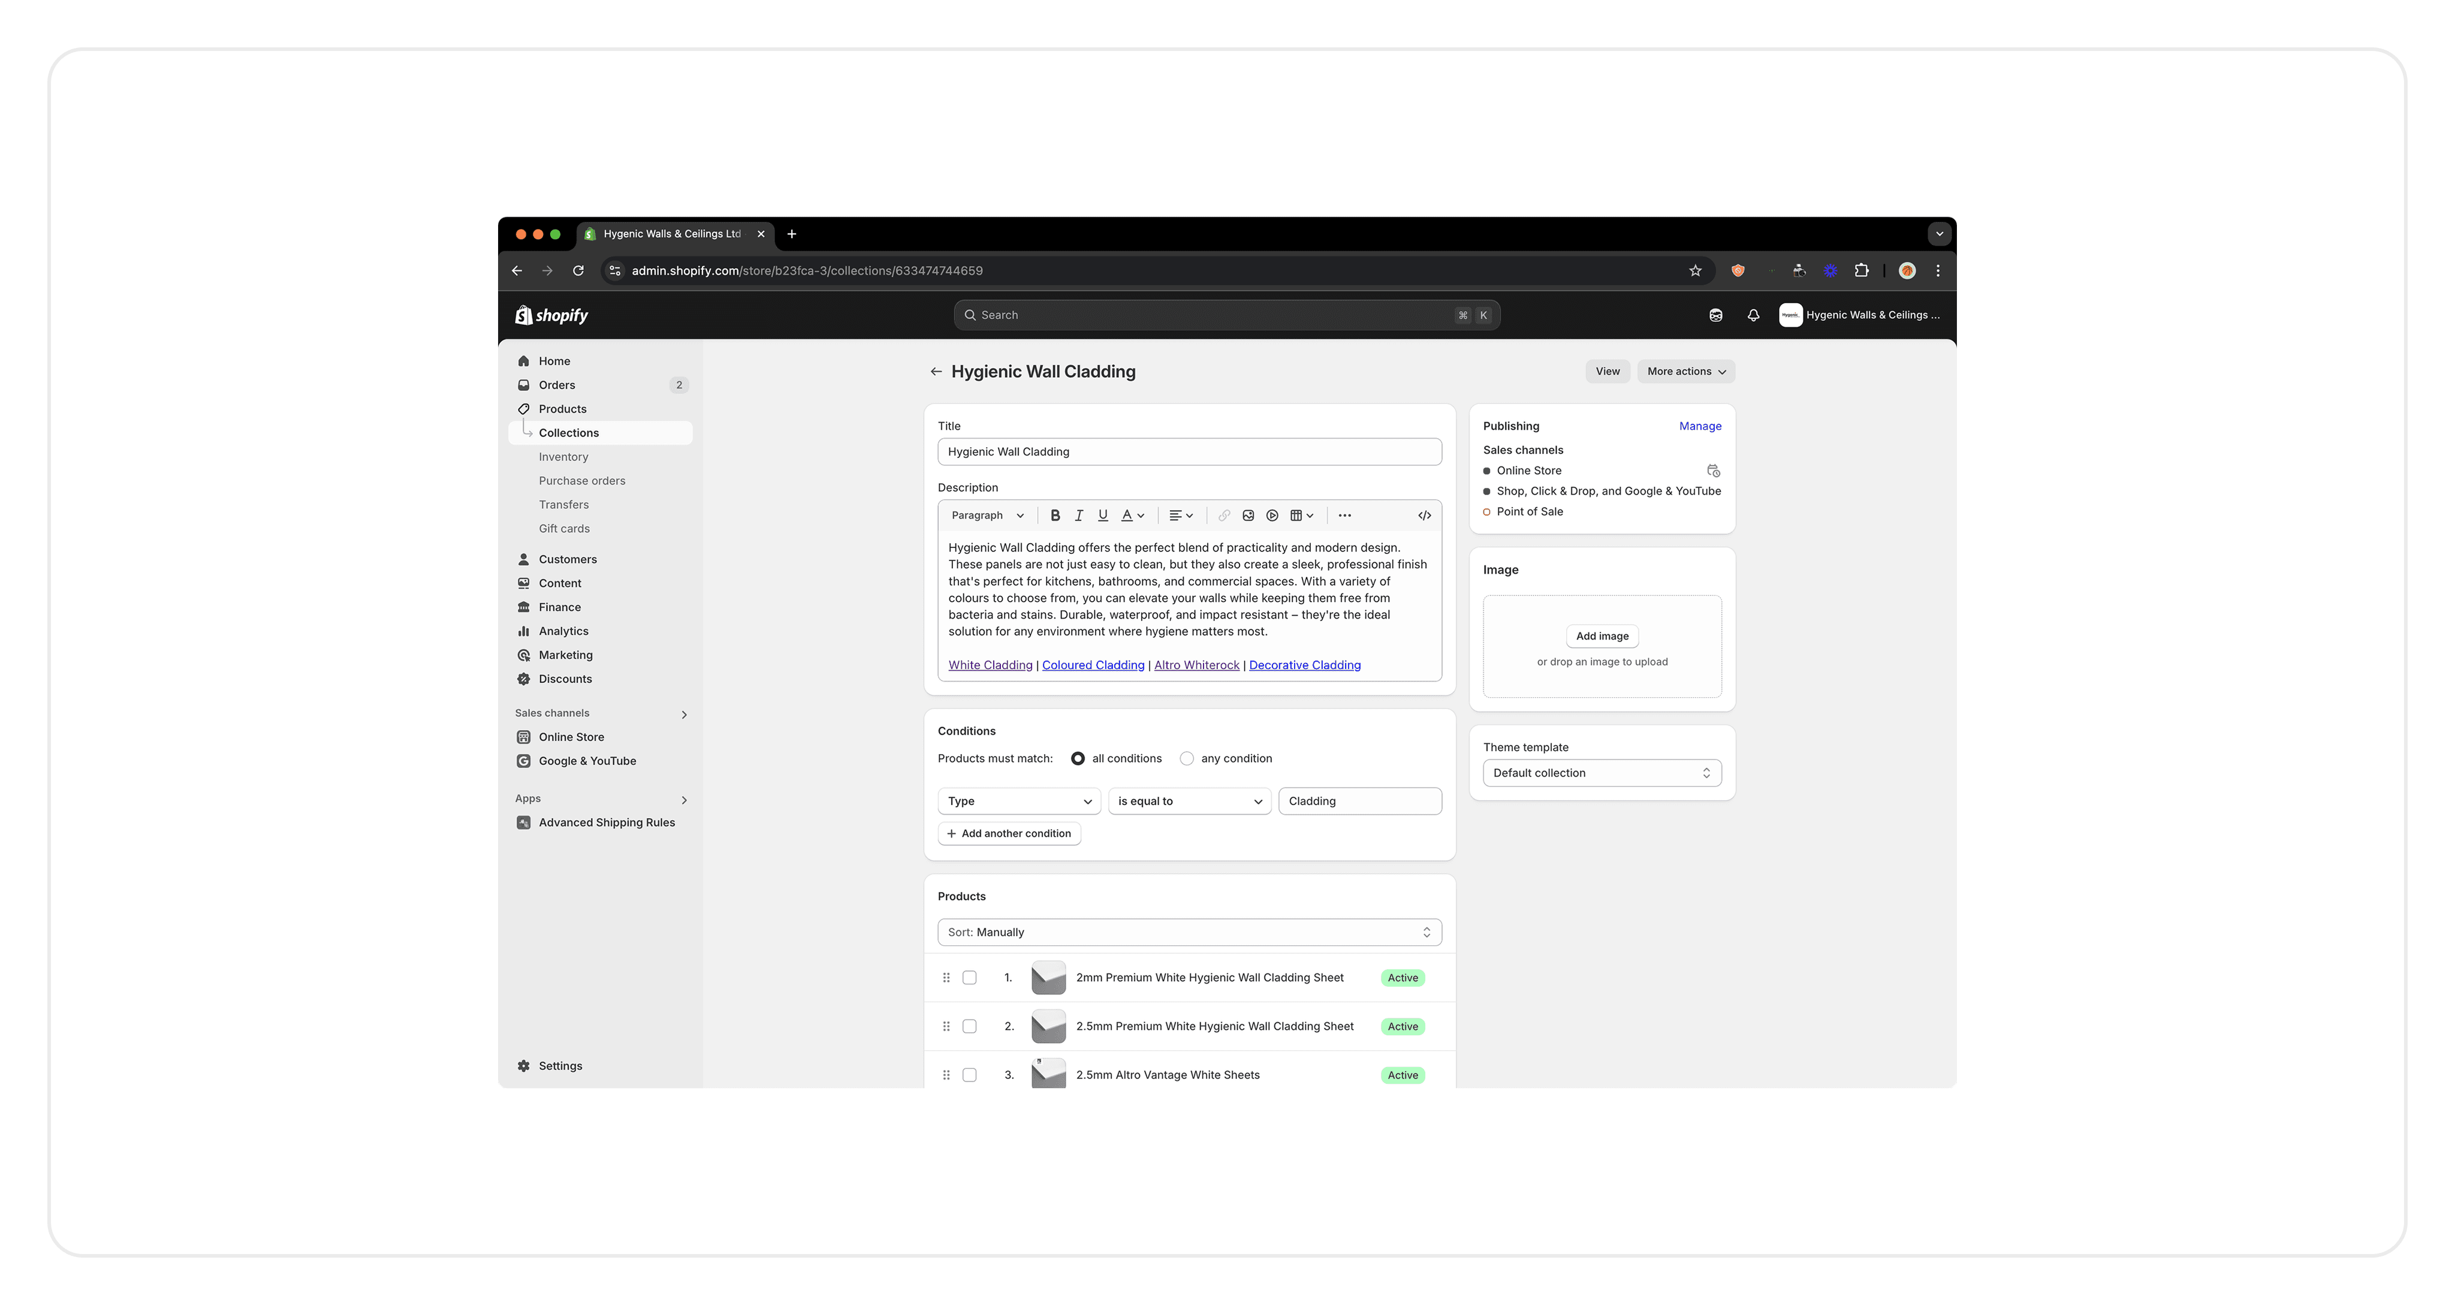Go to Orders in the sidebar

(601, 385)
